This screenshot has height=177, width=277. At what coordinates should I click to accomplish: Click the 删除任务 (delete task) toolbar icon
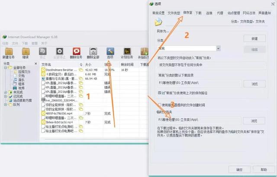point(76,51)
